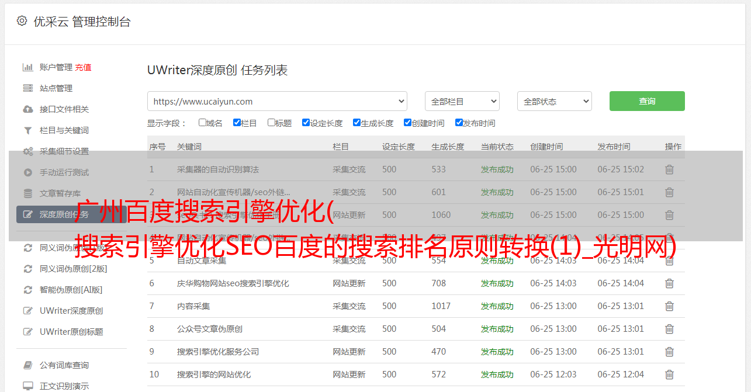This screenshot has width=751, height=392.
Task: Click the red 充值 link
Action: [x=83, y=67]
